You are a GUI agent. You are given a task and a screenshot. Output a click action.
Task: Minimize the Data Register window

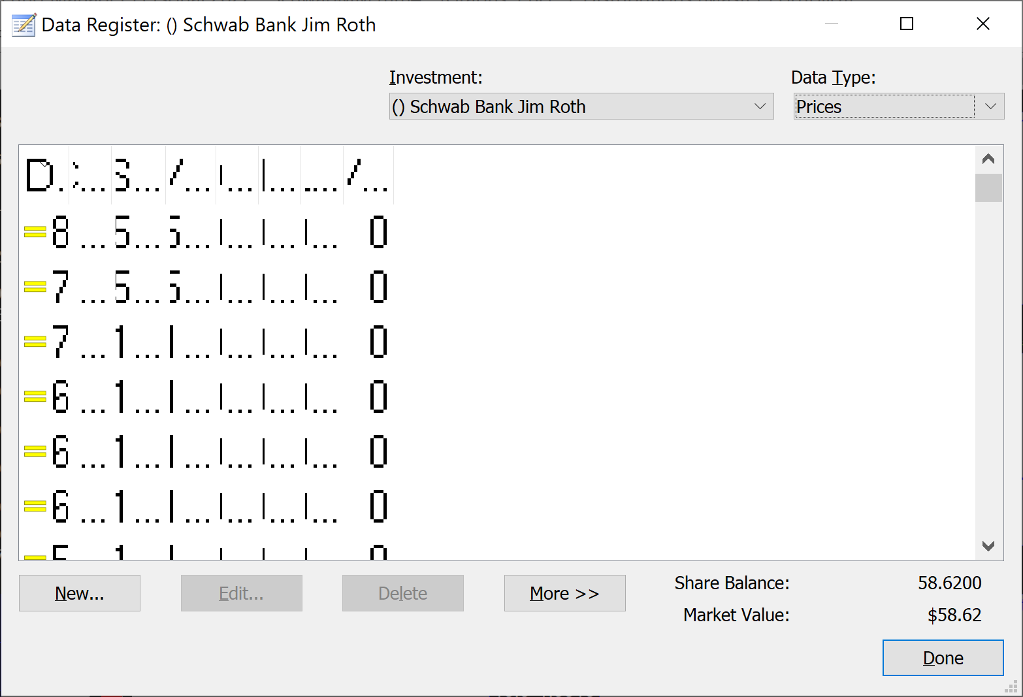click(x=832, y=24)
